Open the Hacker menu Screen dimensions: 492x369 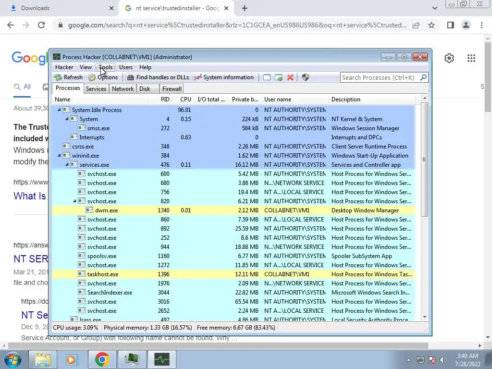point(64,67)
